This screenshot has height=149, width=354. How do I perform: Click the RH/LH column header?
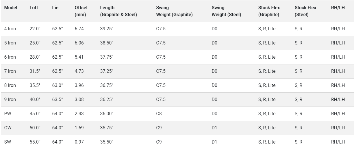point(338,8)
